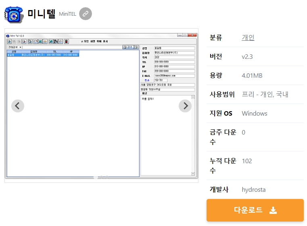Select the supported OS value Windows
Image resolution: width=307 pixels, height=226 pixels.
(255, 113)
